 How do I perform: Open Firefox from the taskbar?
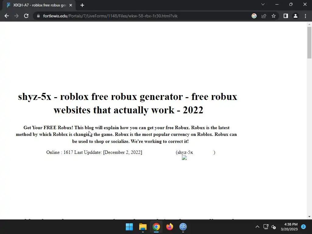pyautogui.click(x=170, y=227)
